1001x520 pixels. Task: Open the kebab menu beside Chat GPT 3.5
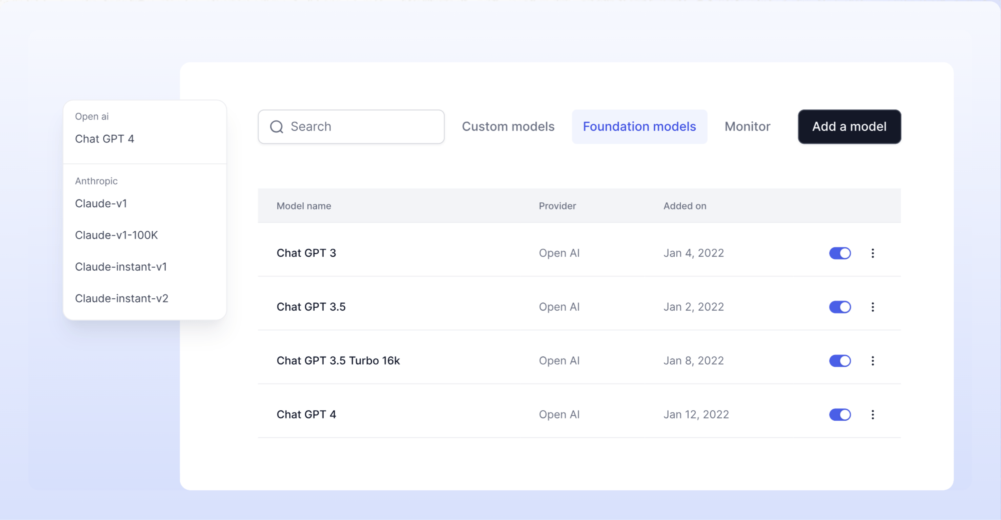pyautogui.click(x=873, y=307)
